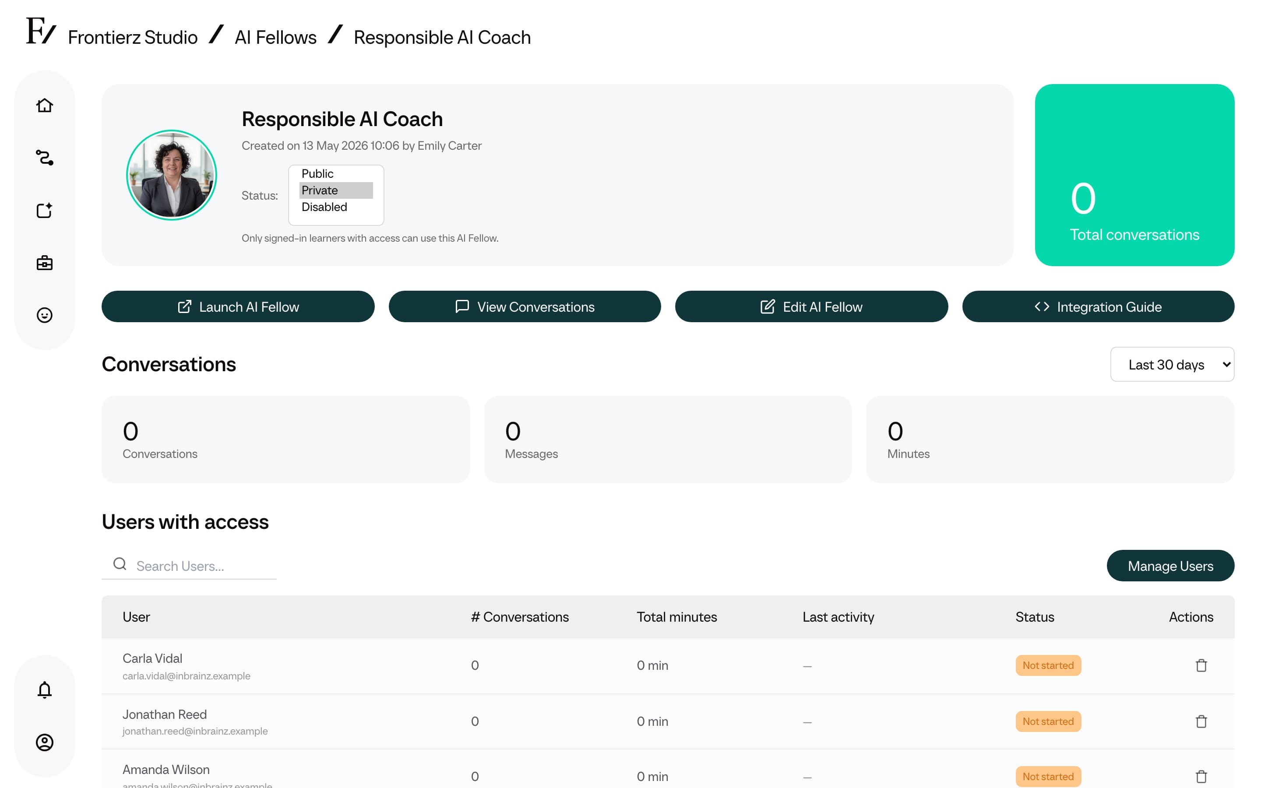Screen dimensions: 1261x788
Task: Click Manage Users button
Action: 1170,566
